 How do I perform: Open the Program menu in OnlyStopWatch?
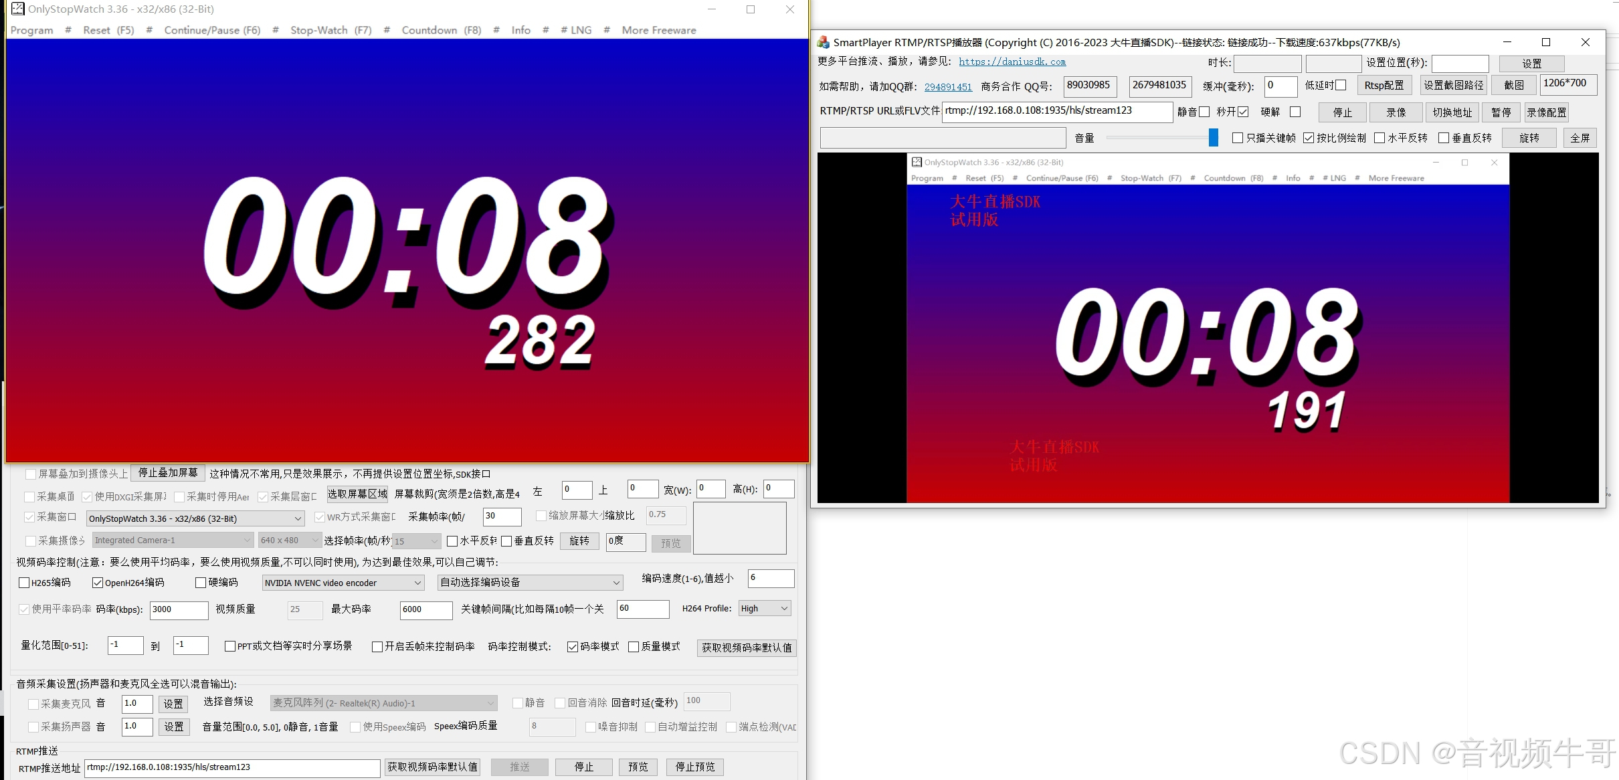point(31,30)
